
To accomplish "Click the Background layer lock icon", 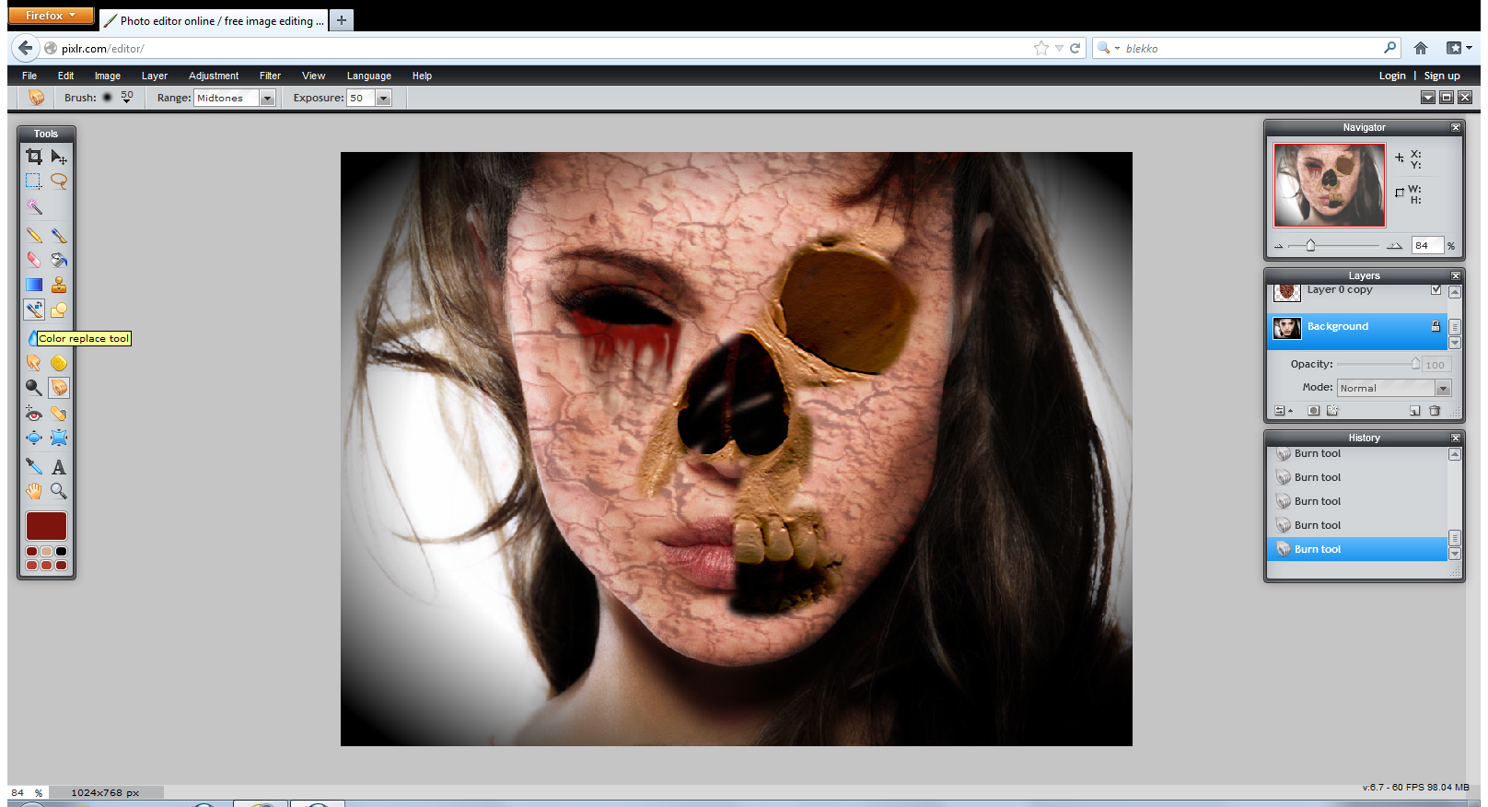I will click(x=1436, y=326).
